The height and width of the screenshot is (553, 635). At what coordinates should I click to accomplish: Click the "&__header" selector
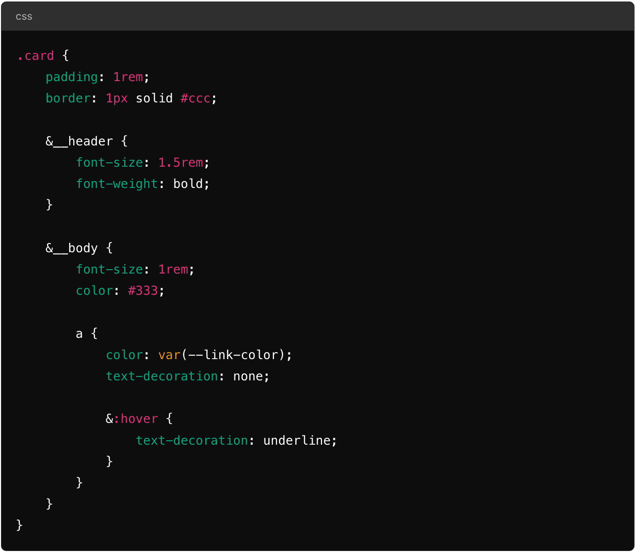click(79, 141)
